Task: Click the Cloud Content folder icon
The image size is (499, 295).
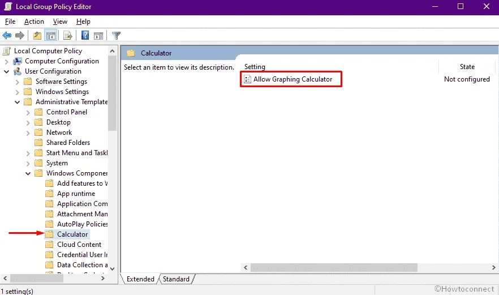Action: click(49, 245)
